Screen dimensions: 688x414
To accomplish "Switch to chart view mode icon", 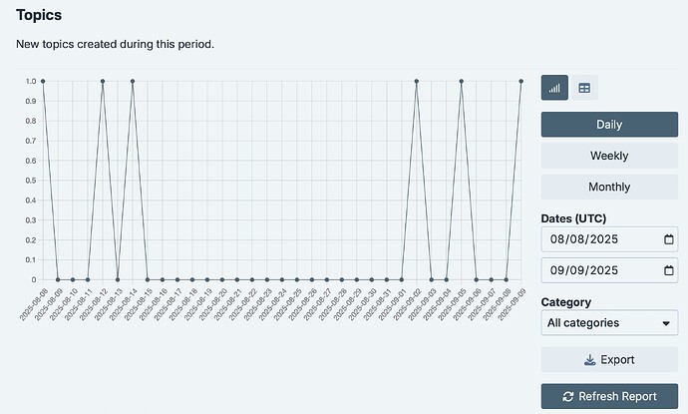I will [554, 88].
